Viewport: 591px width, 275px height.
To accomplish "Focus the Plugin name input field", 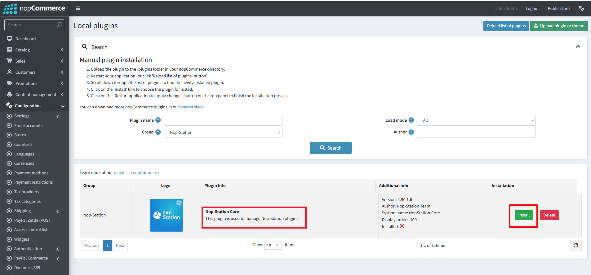I will pyautogui.click(x=223, y=120).
